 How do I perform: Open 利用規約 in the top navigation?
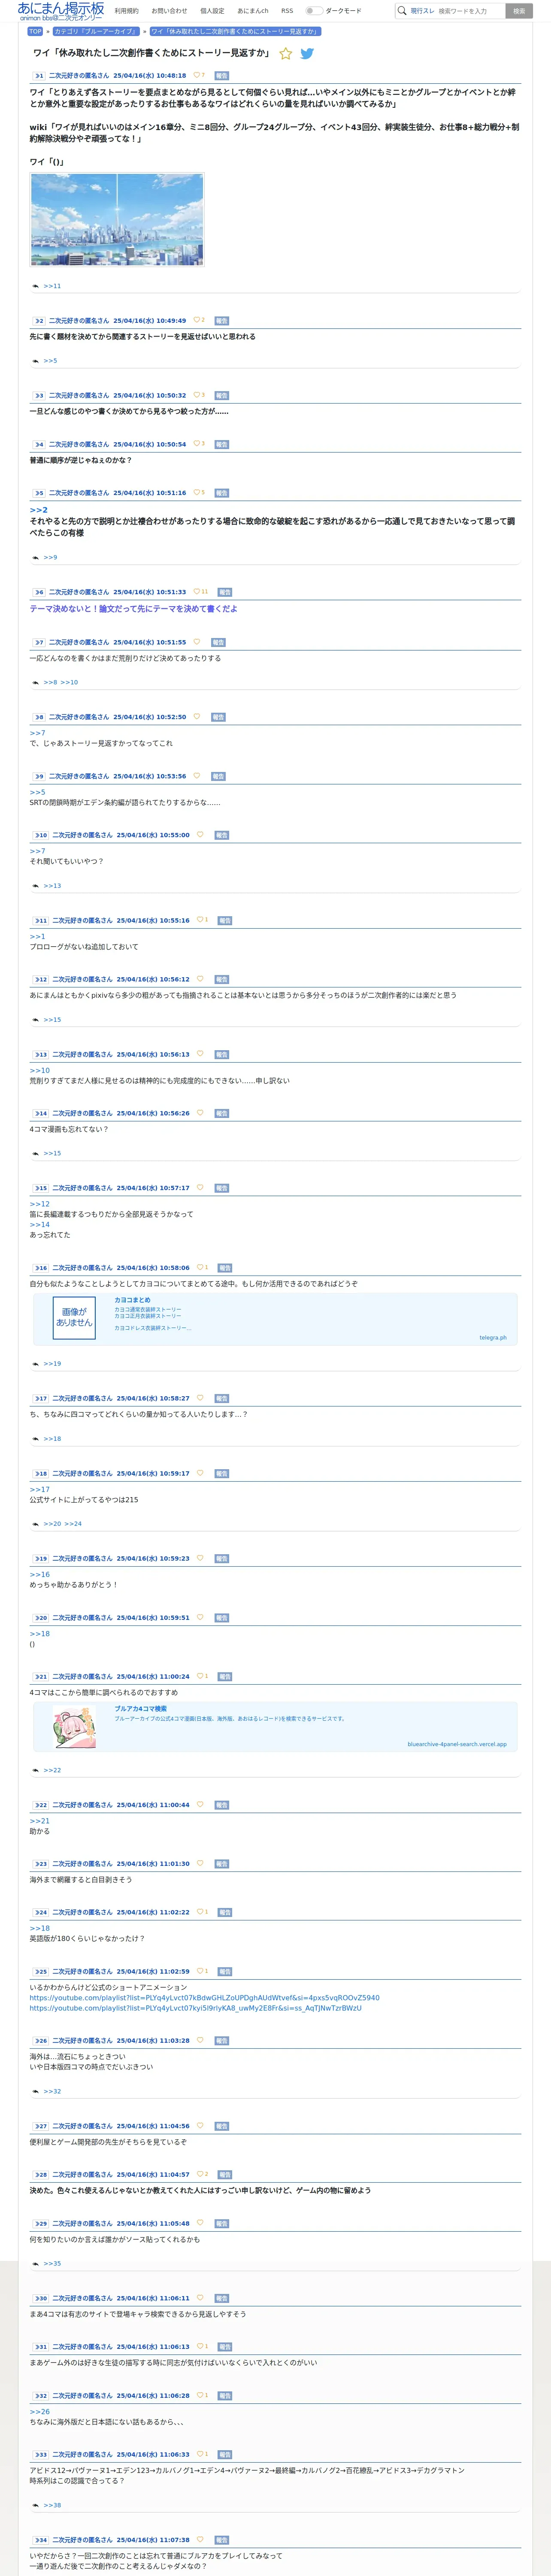[x=126, y=11]
